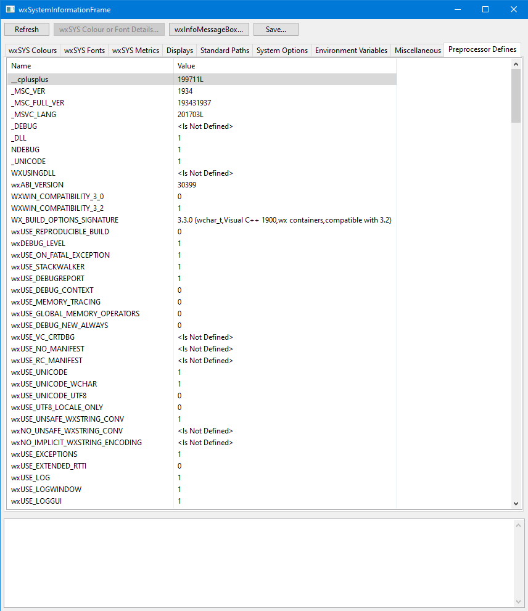Screen dimensions: 528x611
Task: Select the wxUSE_EXCEPTIONS row
Action: [x=202, y=454]
